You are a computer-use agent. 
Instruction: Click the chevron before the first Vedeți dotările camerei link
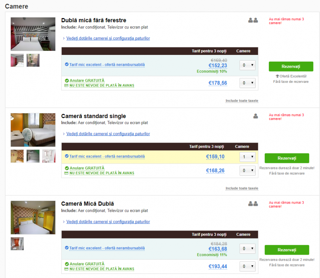[64, 38]
